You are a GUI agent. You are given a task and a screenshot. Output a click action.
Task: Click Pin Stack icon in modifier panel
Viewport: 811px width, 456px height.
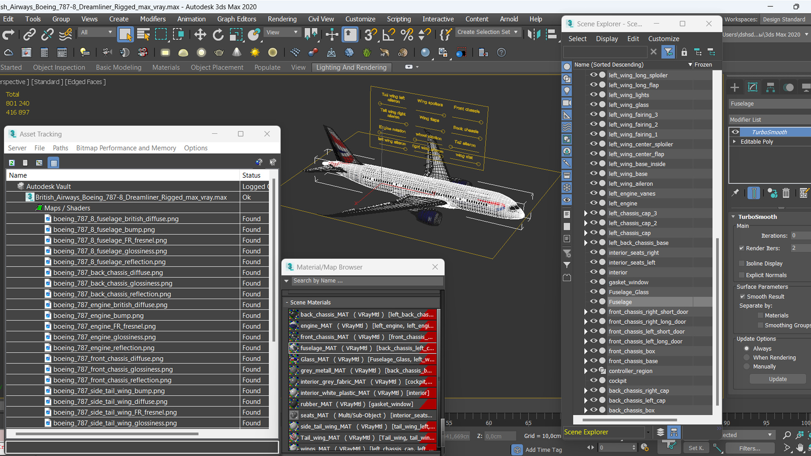click(x=735, y=193)
